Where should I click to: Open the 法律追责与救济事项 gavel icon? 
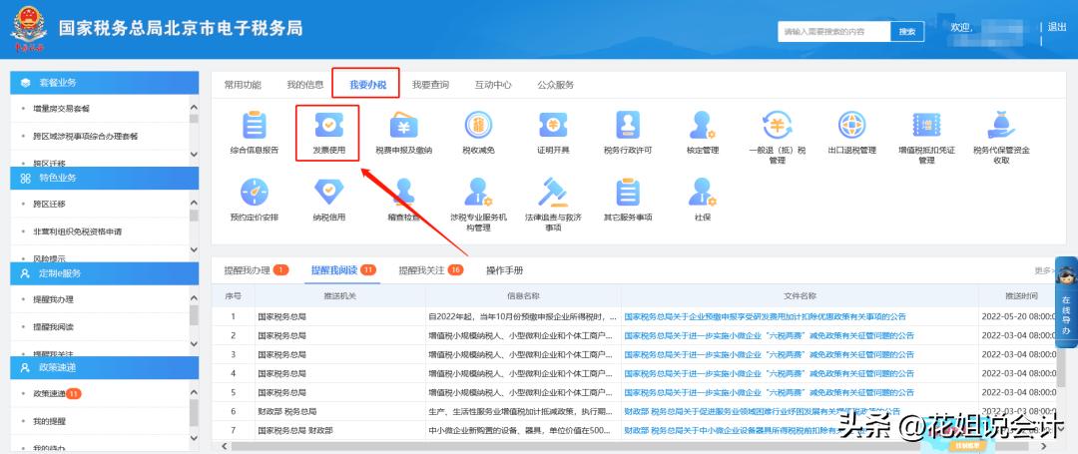coord(553,193)
